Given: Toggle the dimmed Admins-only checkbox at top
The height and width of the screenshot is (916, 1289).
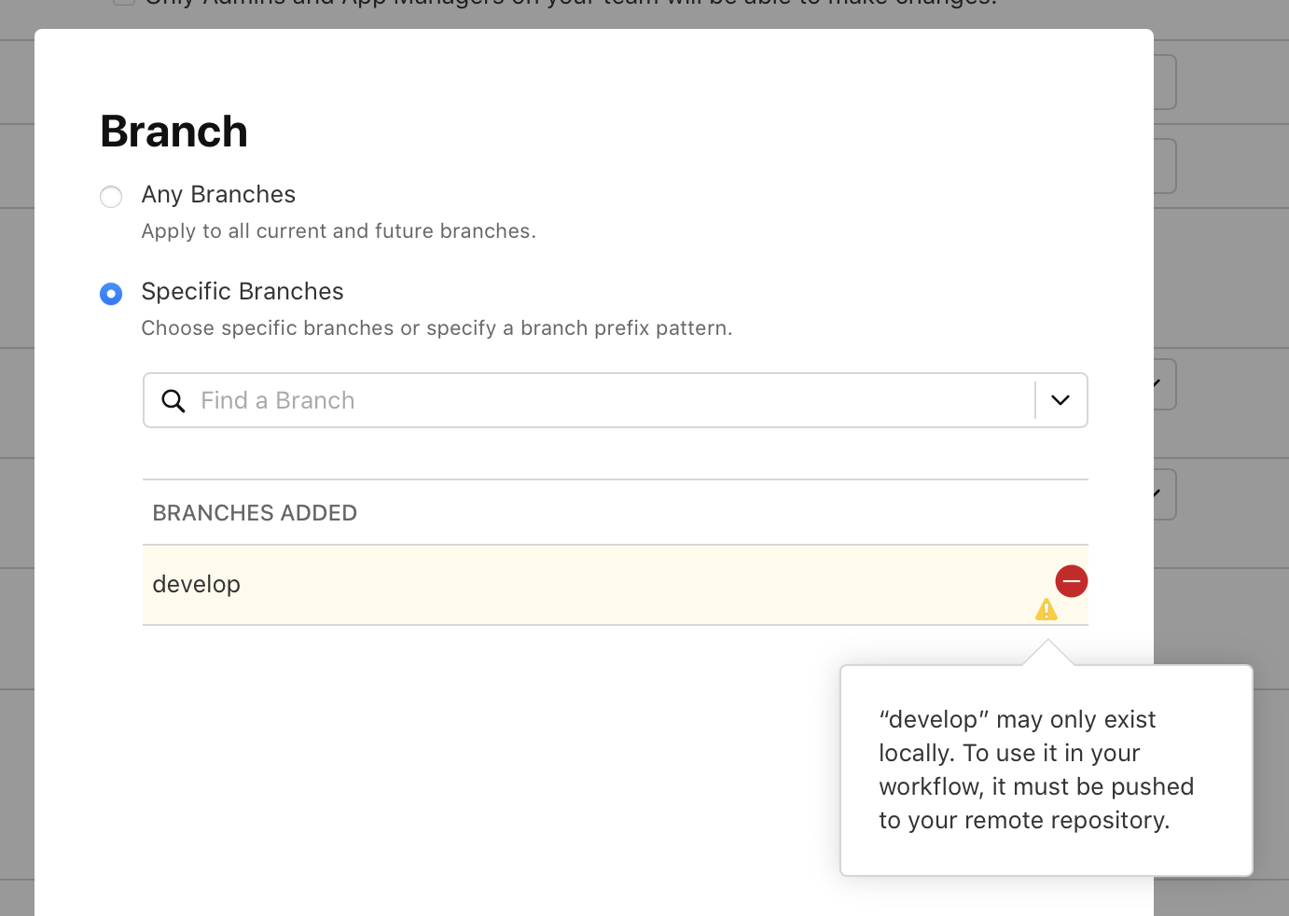Looking at the screenshot, I should 124,3.
